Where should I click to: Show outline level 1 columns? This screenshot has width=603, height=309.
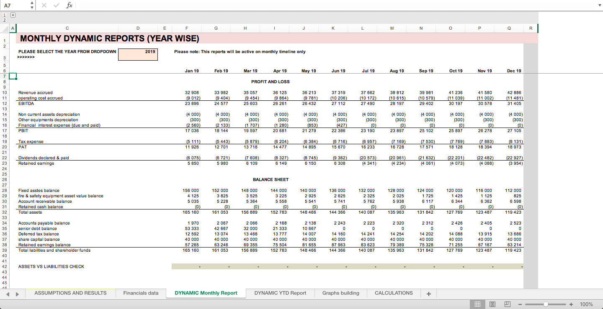[x=5, y=15]
